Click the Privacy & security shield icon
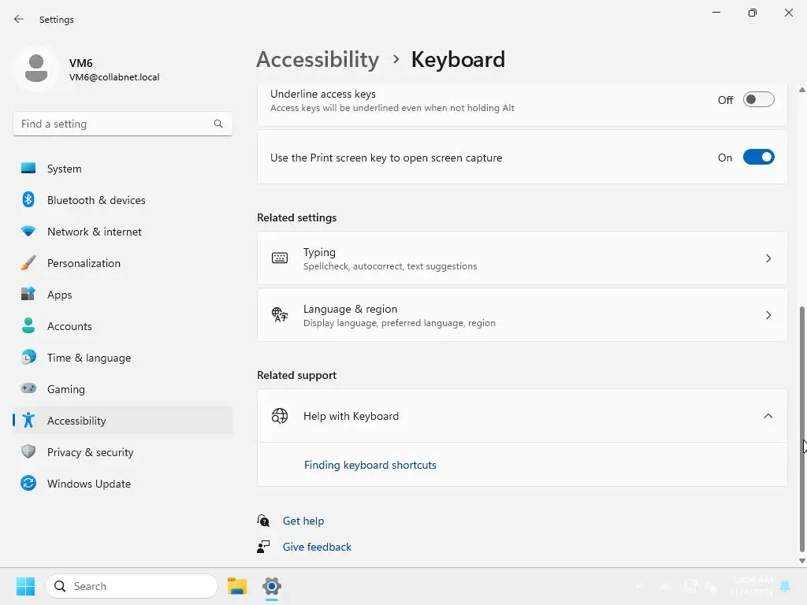This screenshot has width=807, height=605. click(x=28, y=452)
